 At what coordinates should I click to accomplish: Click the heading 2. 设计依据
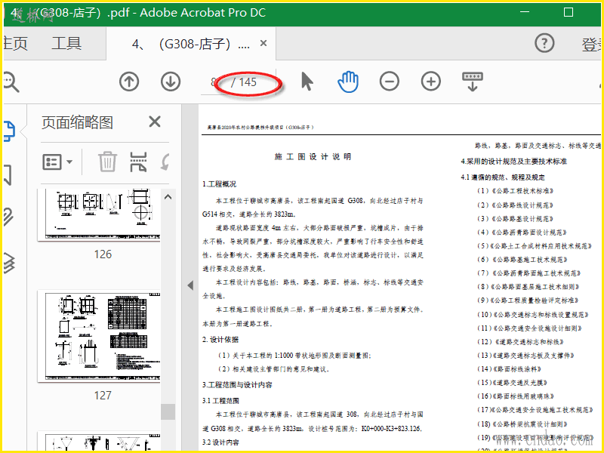220,339
